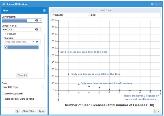164x116 pixels.
Task: Check Consider only working hours
Action: coord(3,99)
